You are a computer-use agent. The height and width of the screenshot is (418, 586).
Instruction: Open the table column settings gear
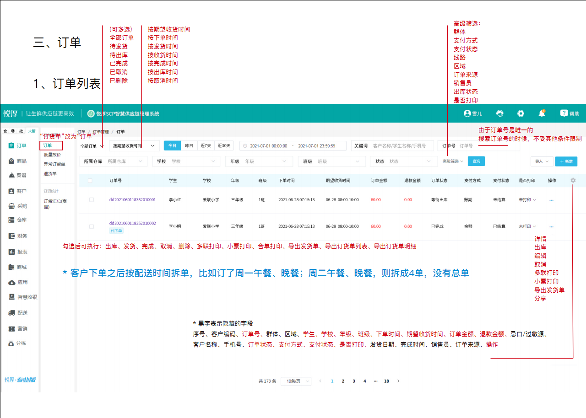tap(573, 181)
